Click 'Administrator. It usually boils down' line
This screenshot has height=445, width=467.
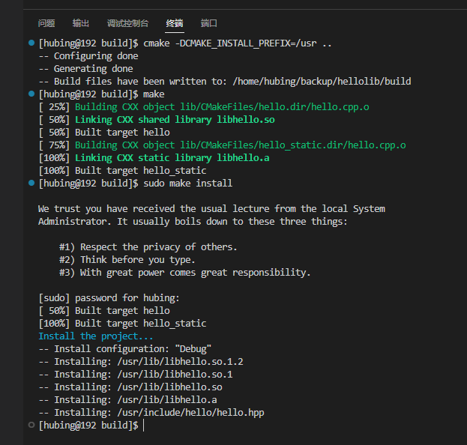[x=193, y=222]
